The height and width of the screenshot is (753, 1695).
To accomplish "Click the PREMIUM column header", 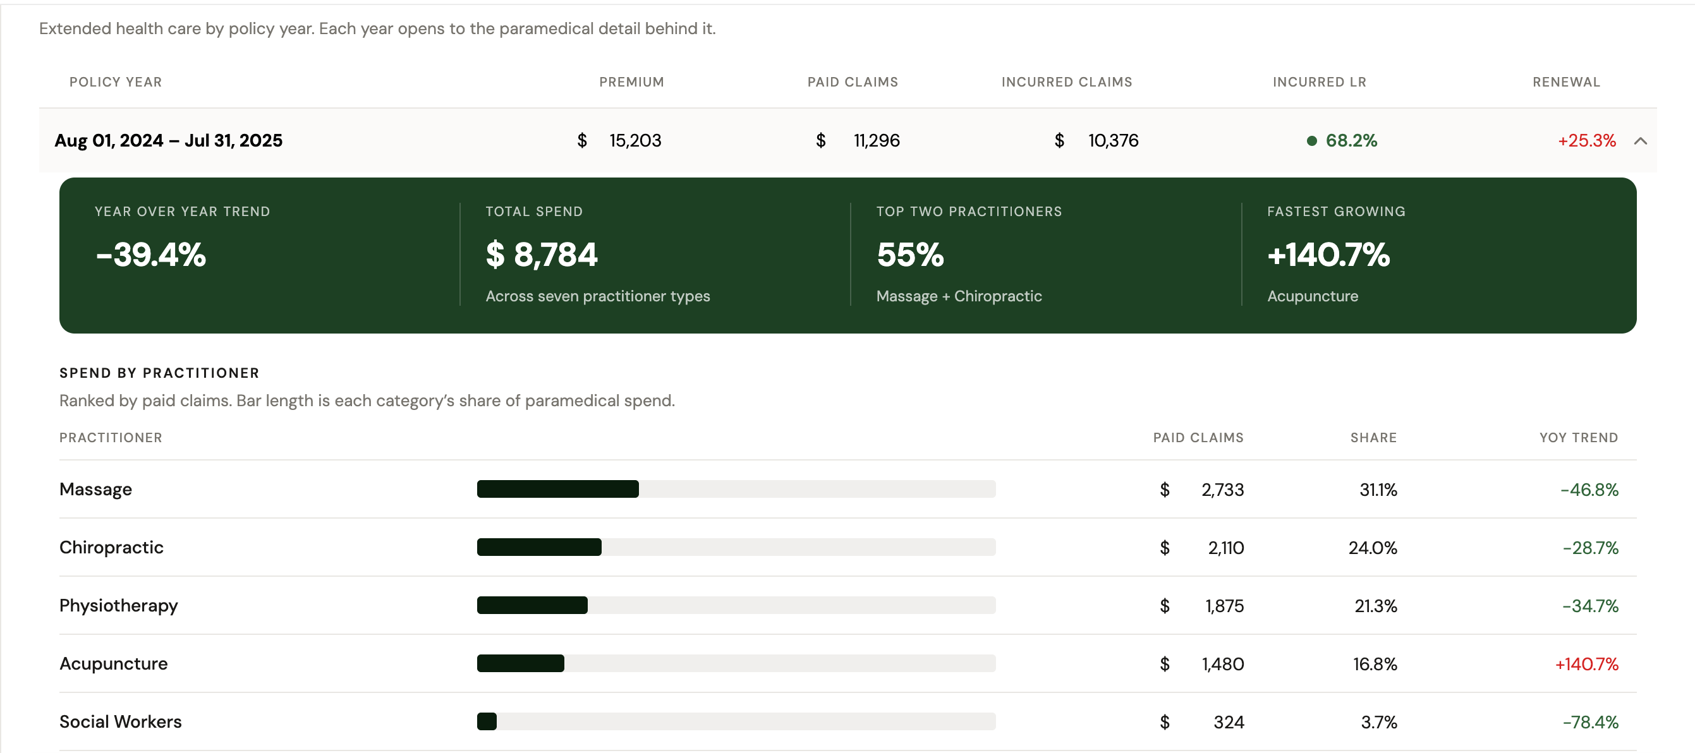I will (x=632, y=82).
